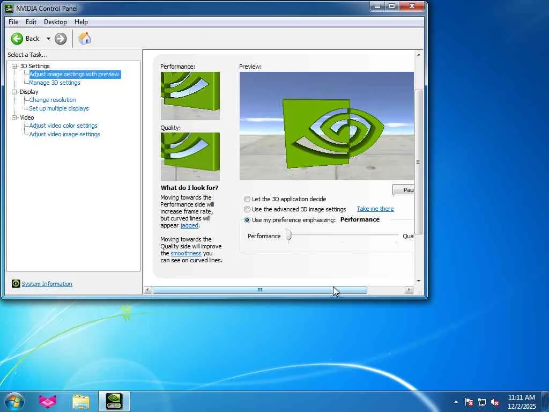The width and height of the screenshot is (549, 412).
Task: Click the horizontal scrollbar left arrow
Action: coord(148,290)
